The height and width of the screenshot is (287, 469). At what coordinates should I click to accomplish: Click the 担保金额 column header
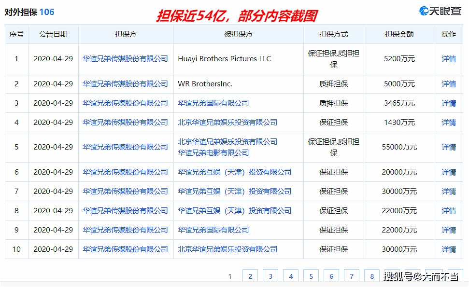(399, 34)
